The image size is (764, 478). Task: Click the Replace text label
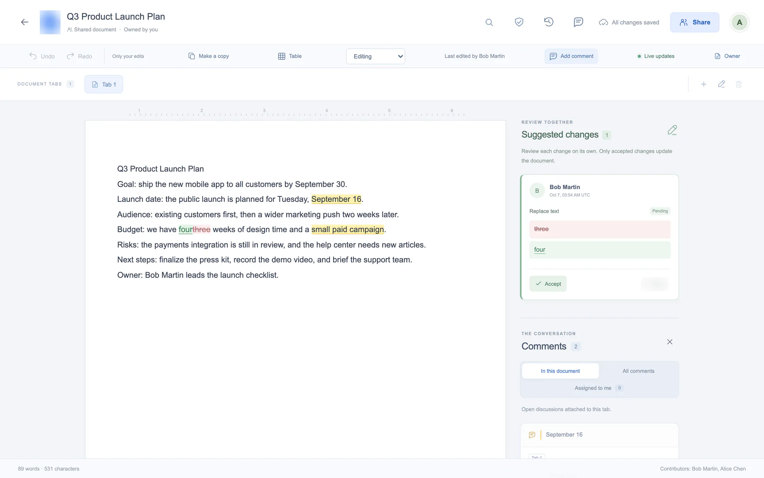[544, 211]
